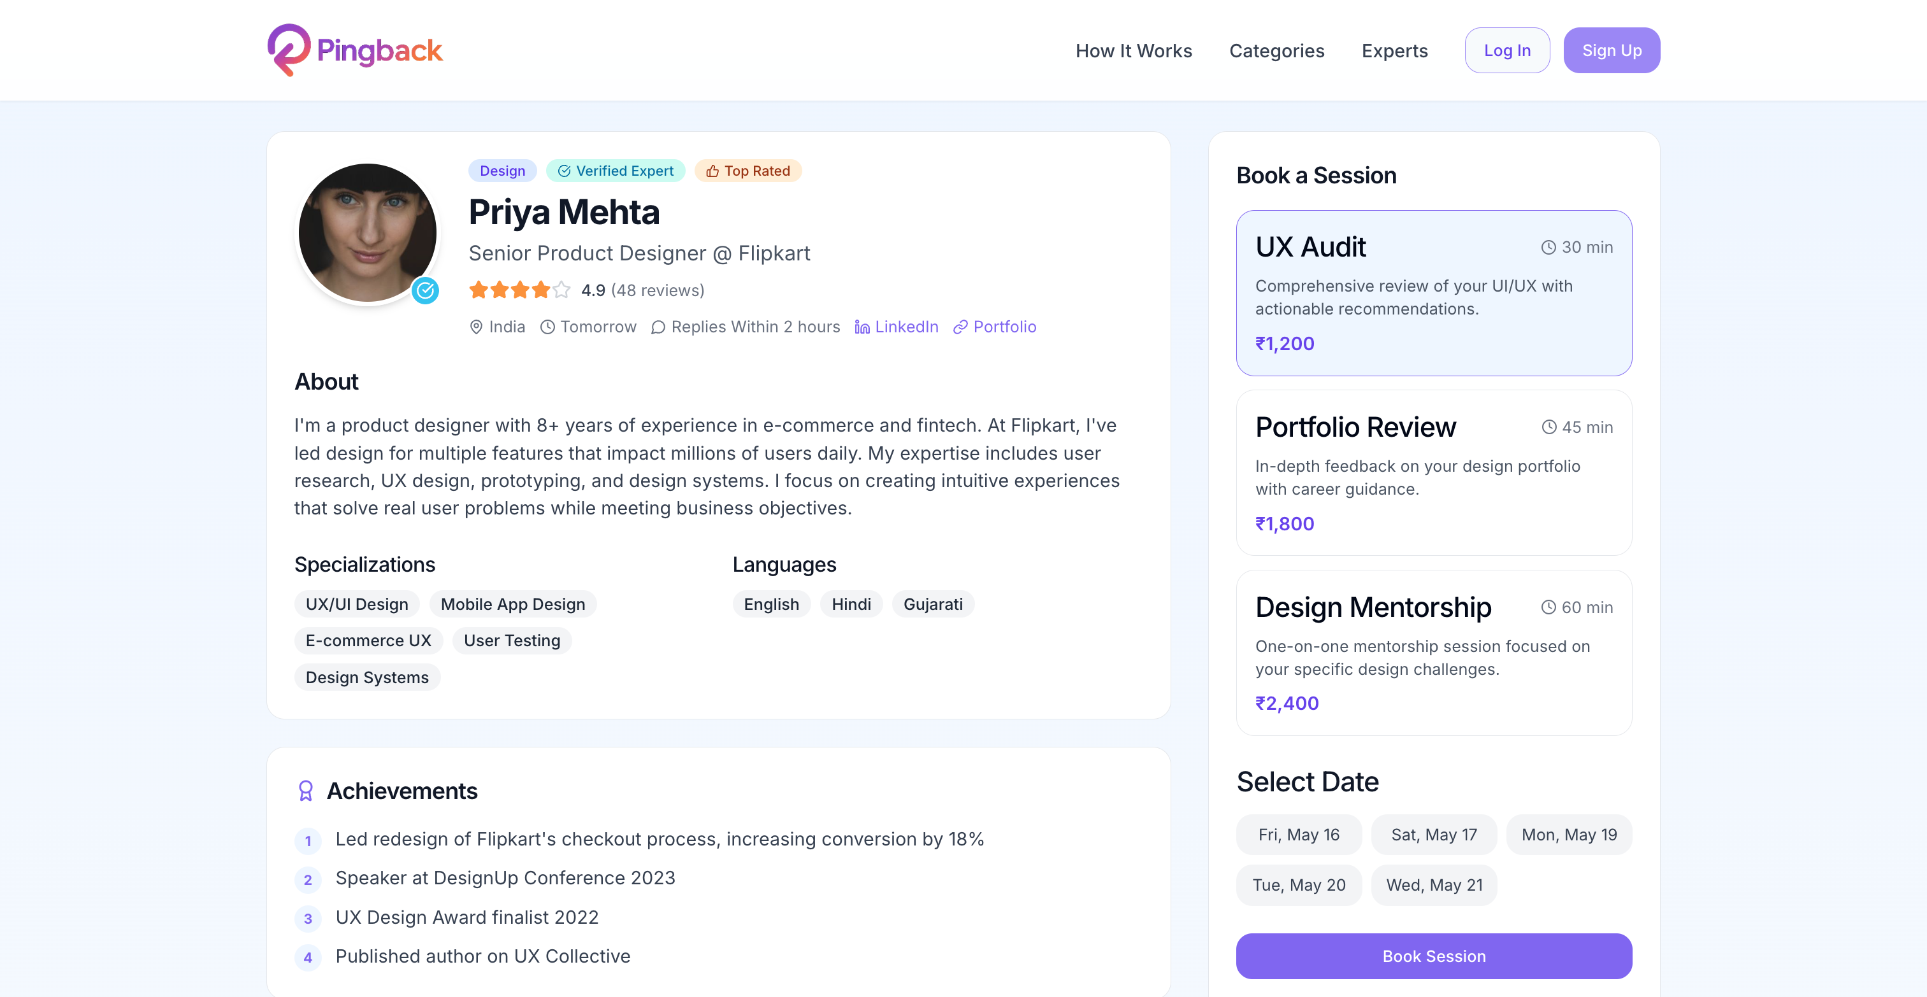Click achievement number 1 badge

pyautogui.click(x=307, y=841)
